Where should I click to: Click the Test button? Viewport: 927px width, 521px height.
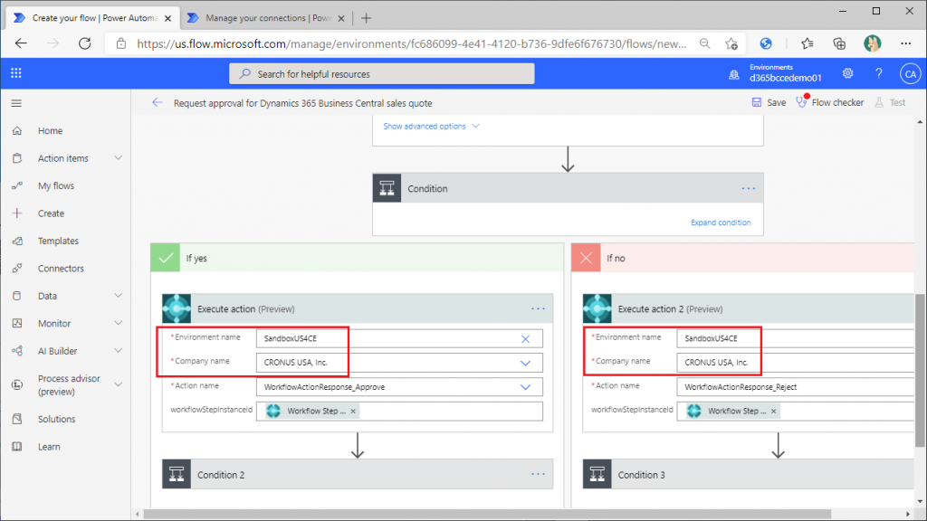pos(891,103)
